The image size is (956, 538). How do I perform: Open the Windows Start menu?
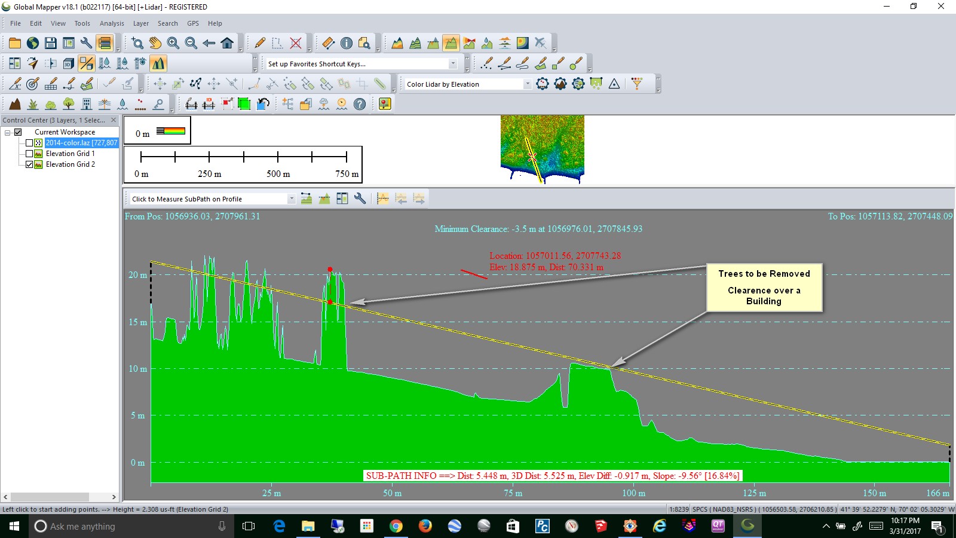[14, 526]
